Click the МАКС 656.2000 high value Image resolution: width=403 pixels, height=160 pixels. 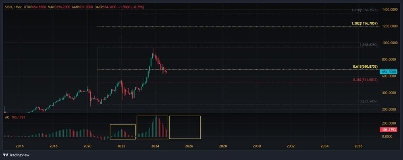click(x=59, y=7)
